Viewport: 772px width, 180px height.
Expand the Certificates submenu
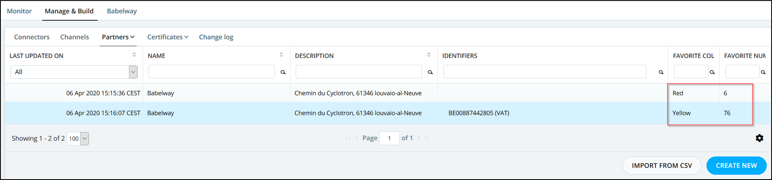coord(168,37)
